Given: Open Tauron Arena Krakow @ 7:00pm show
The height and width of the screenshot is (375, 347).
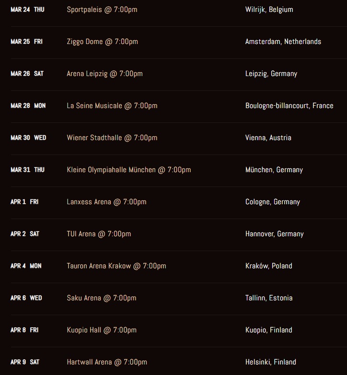Looking at the screenshot, I should coord(116,266).
